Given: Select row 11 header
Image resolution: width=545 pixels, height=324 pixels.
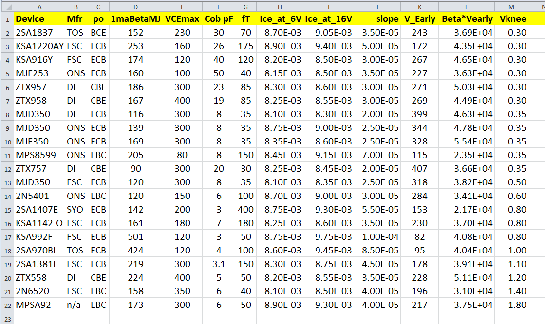Looking at the screenshot, I should pyautogui.click(x=7, y=155).
